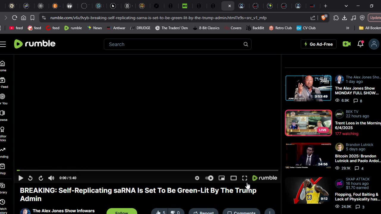381x214 pixels.
Task: Click the browser address bar URL
Action: (x=158, y=18)
